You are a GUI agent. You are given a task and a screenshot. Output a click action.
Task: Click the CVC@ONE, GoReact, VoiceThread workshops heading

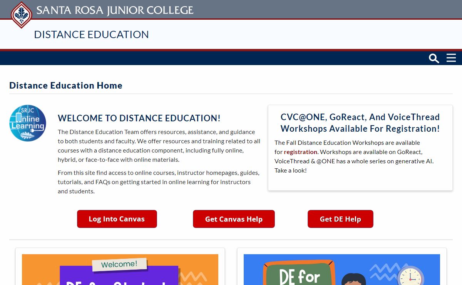coord(360,122)
